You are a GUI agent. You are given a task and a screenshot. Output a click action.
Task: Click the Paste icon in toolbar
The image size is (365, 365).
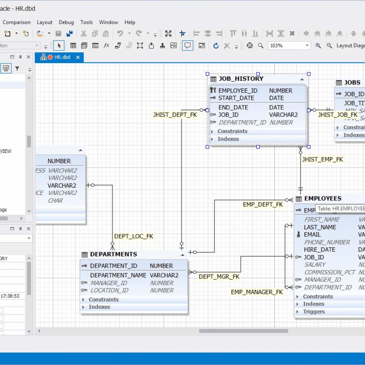click(106, 34)
